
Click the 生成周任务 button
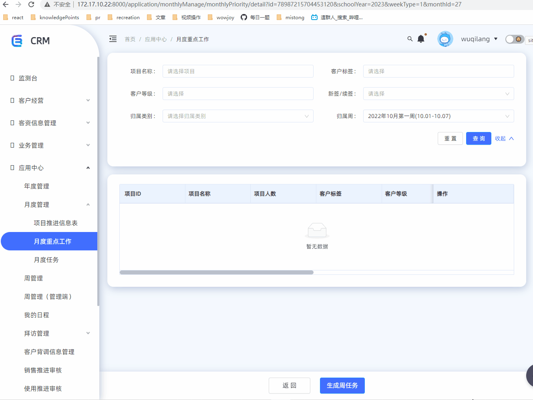(x=342, y=385)
